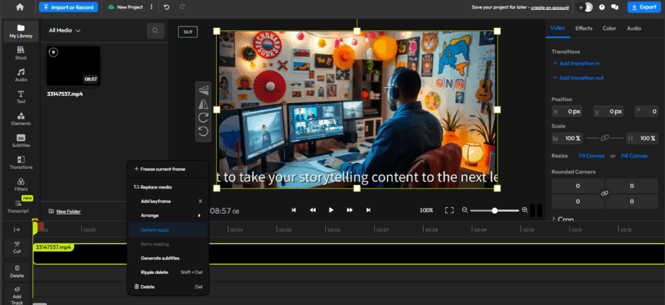This screenshot has height=305, width=665.
Task: Click the fullscreen preview icon
Action: (449, 210)
